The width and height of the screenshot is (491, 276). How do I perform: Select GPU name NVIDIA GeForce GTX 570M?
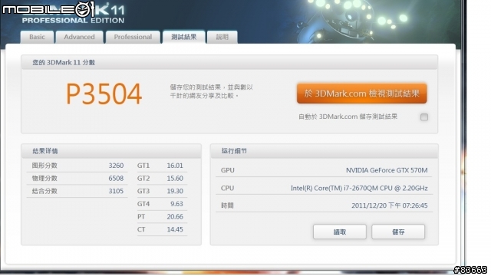[x=387, y=170]
